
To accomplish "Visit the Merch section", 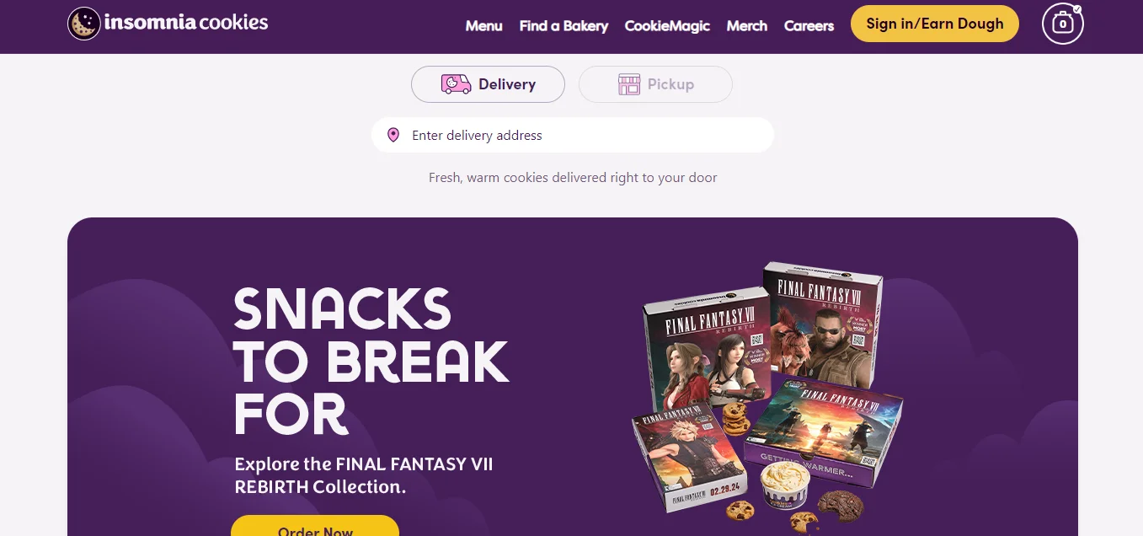I will pyautogui.click(x=746, y=26).
